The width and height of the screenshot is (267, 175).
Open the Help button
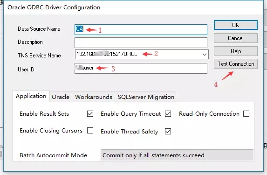pyautogui.click(x=235, y=51)
